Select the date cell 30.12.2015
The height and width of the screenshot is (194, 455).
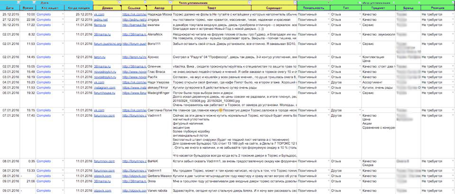[x=10, y=27]
